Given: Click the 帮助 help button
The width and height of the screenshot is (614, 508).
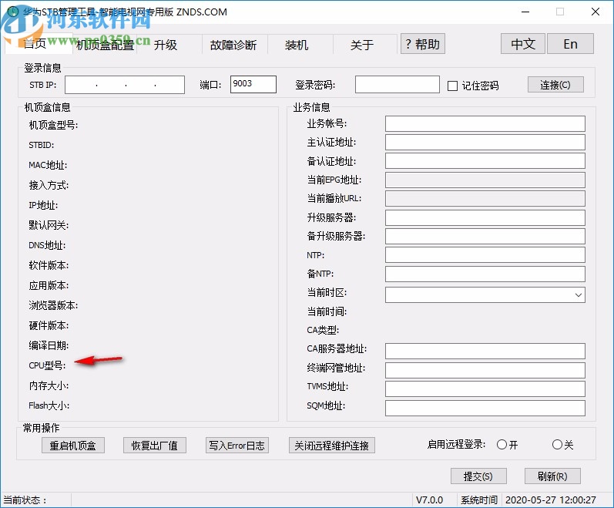Looking at the screenshot, I should pyautogui.click(x=422, y=43).
